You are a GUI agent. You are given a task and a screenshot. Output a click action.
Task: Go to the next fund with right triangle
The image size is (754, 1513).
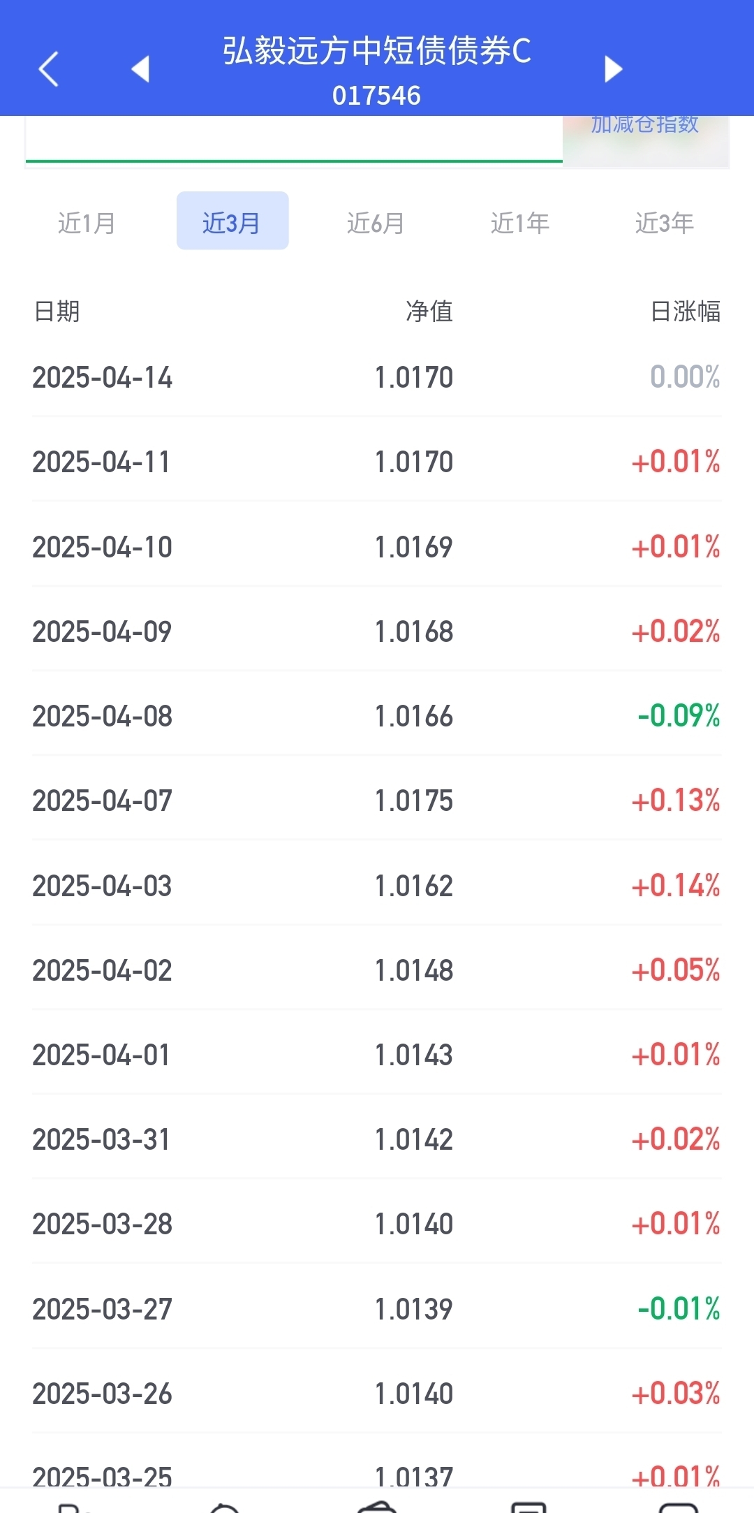[x=613, y=68]
